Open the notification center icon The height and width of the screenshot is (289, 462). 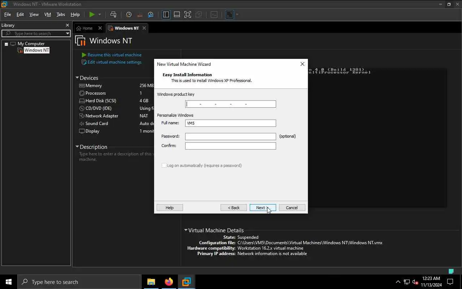450,282
